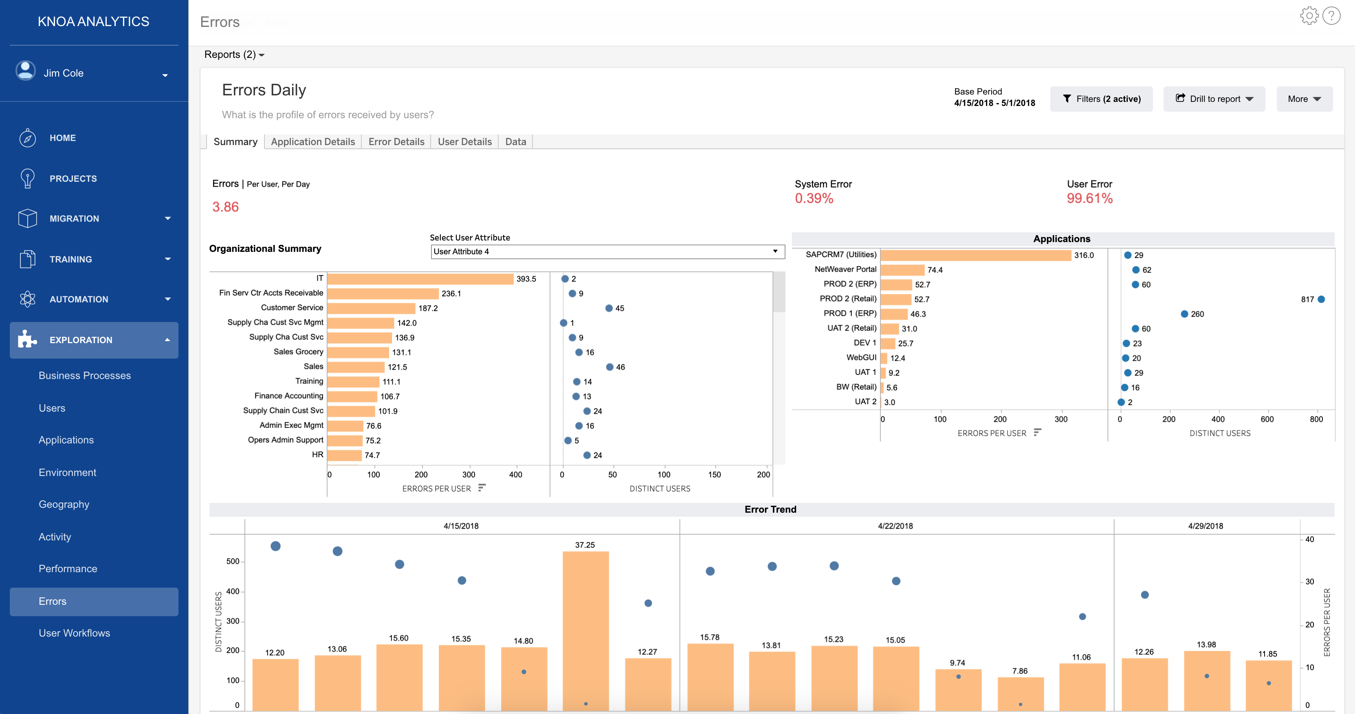Image resolution: width=1355 pixels, height=714 pixels.
Task: Switch to the Application Details tab
Action: point(312,141)
